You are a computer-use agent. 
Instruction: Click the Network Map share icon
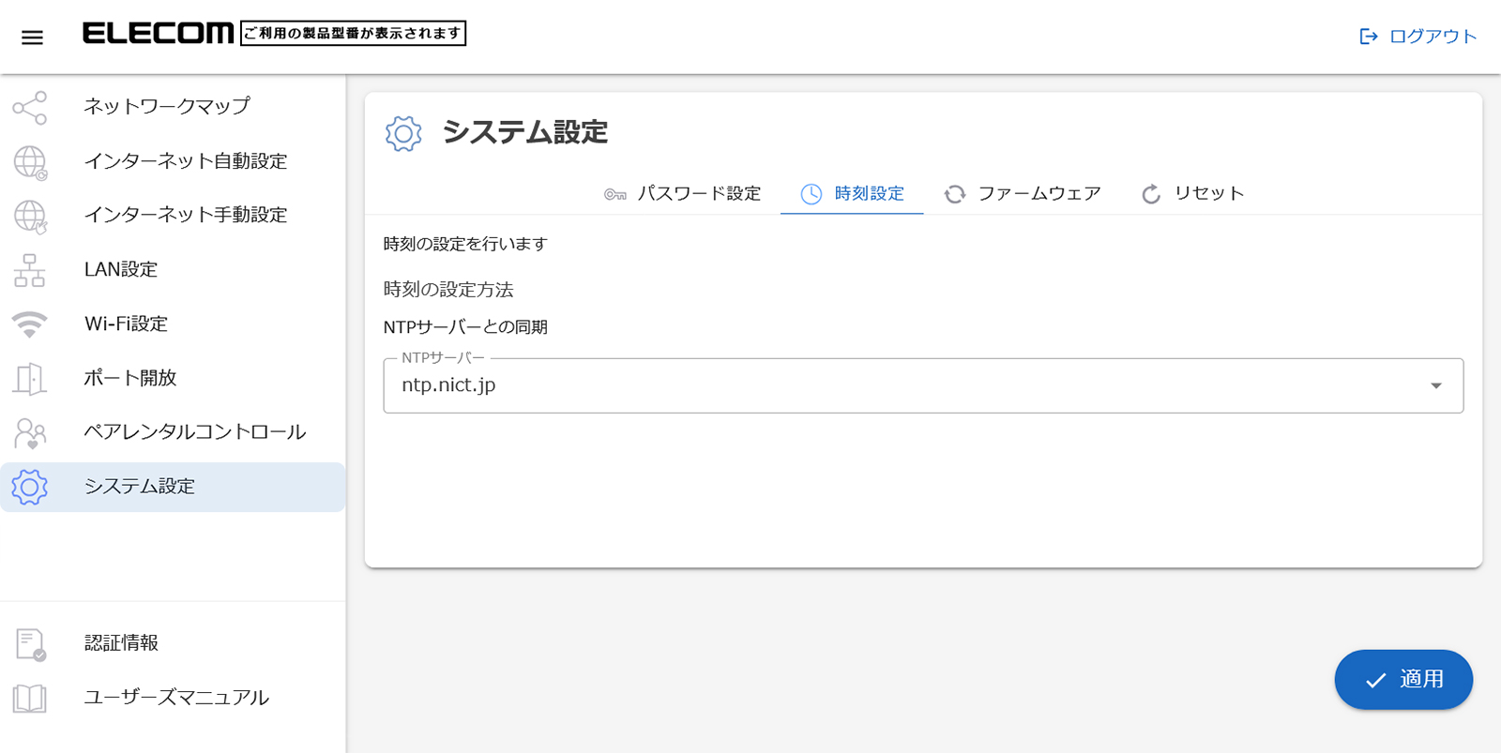pyautogui.click(x=30, y=108)
